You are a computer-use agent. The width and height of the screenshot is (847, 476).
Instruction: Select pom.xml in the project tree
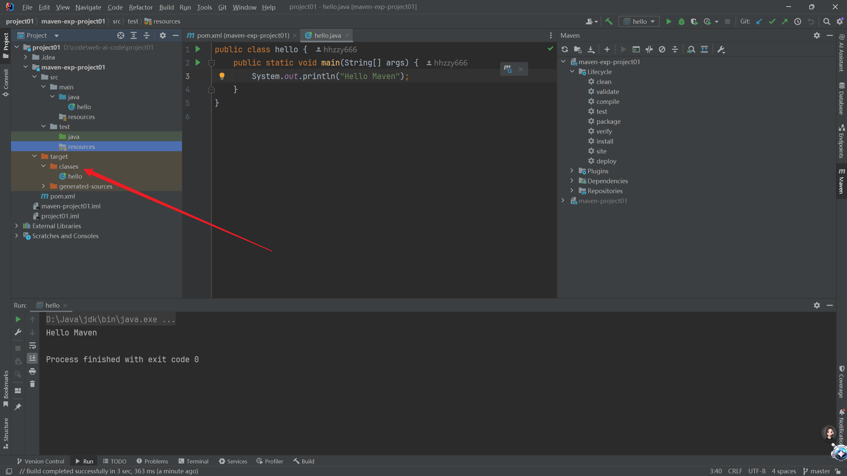(63, 196)
